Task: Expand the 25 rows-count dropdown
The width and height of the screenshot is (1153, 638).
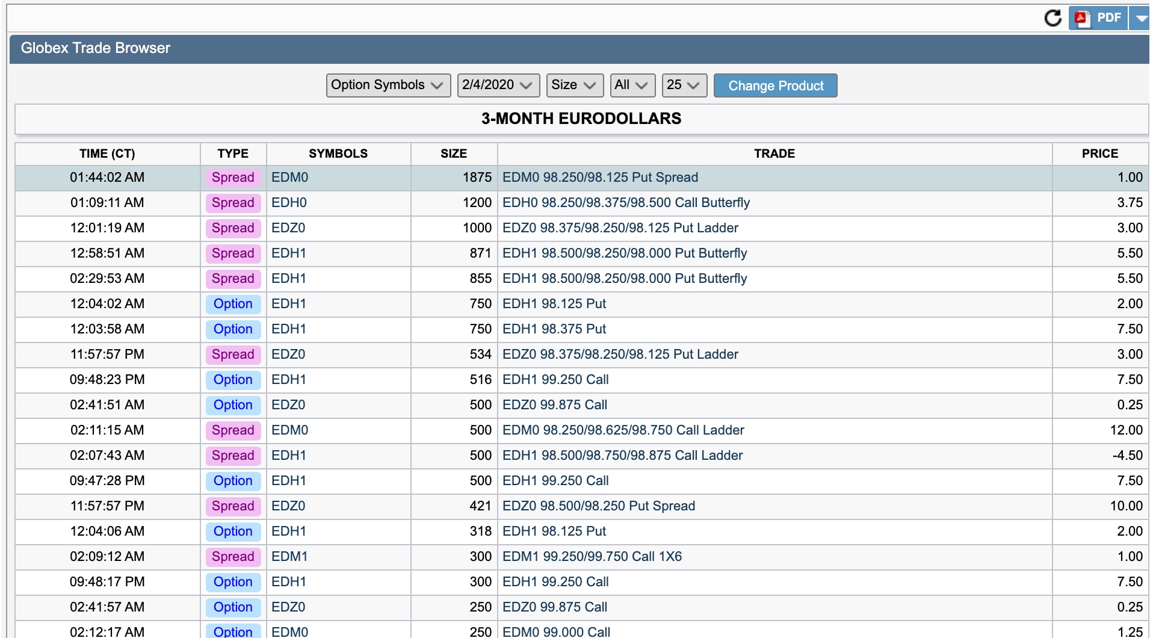Action: [x=684, y=85]
